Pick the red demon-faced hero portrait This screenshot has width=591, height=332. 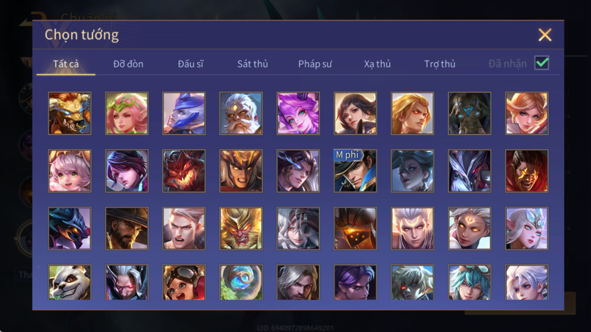184,171
